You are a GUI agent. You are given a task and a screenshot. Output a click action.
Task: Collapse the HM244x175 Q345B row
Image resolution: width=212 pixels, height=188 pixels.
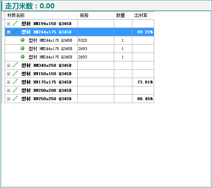pyautogui.click(x=8, y=32)
